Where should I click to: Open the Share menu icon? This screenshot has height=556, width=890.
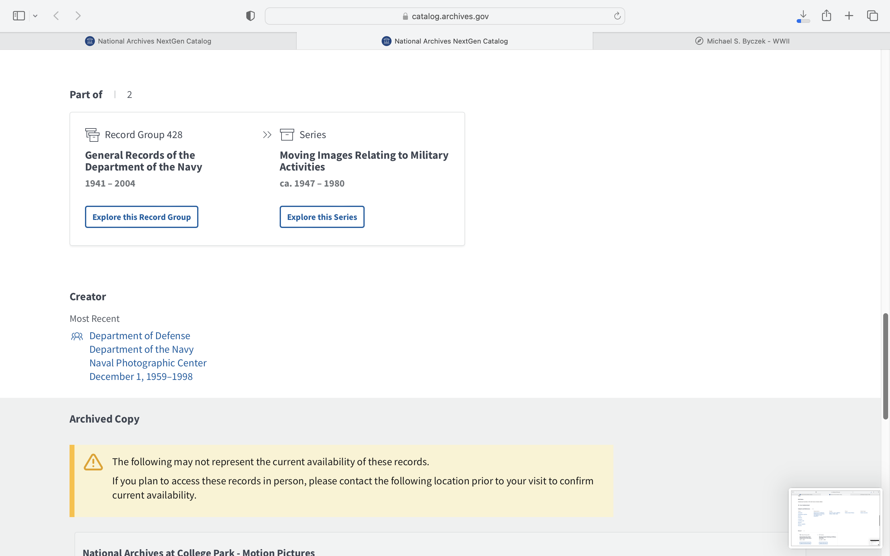click(x=826, y=15)
